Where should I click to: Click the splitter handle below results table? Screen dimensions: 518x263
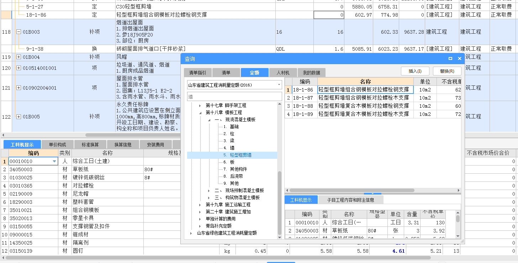[373, 194]
